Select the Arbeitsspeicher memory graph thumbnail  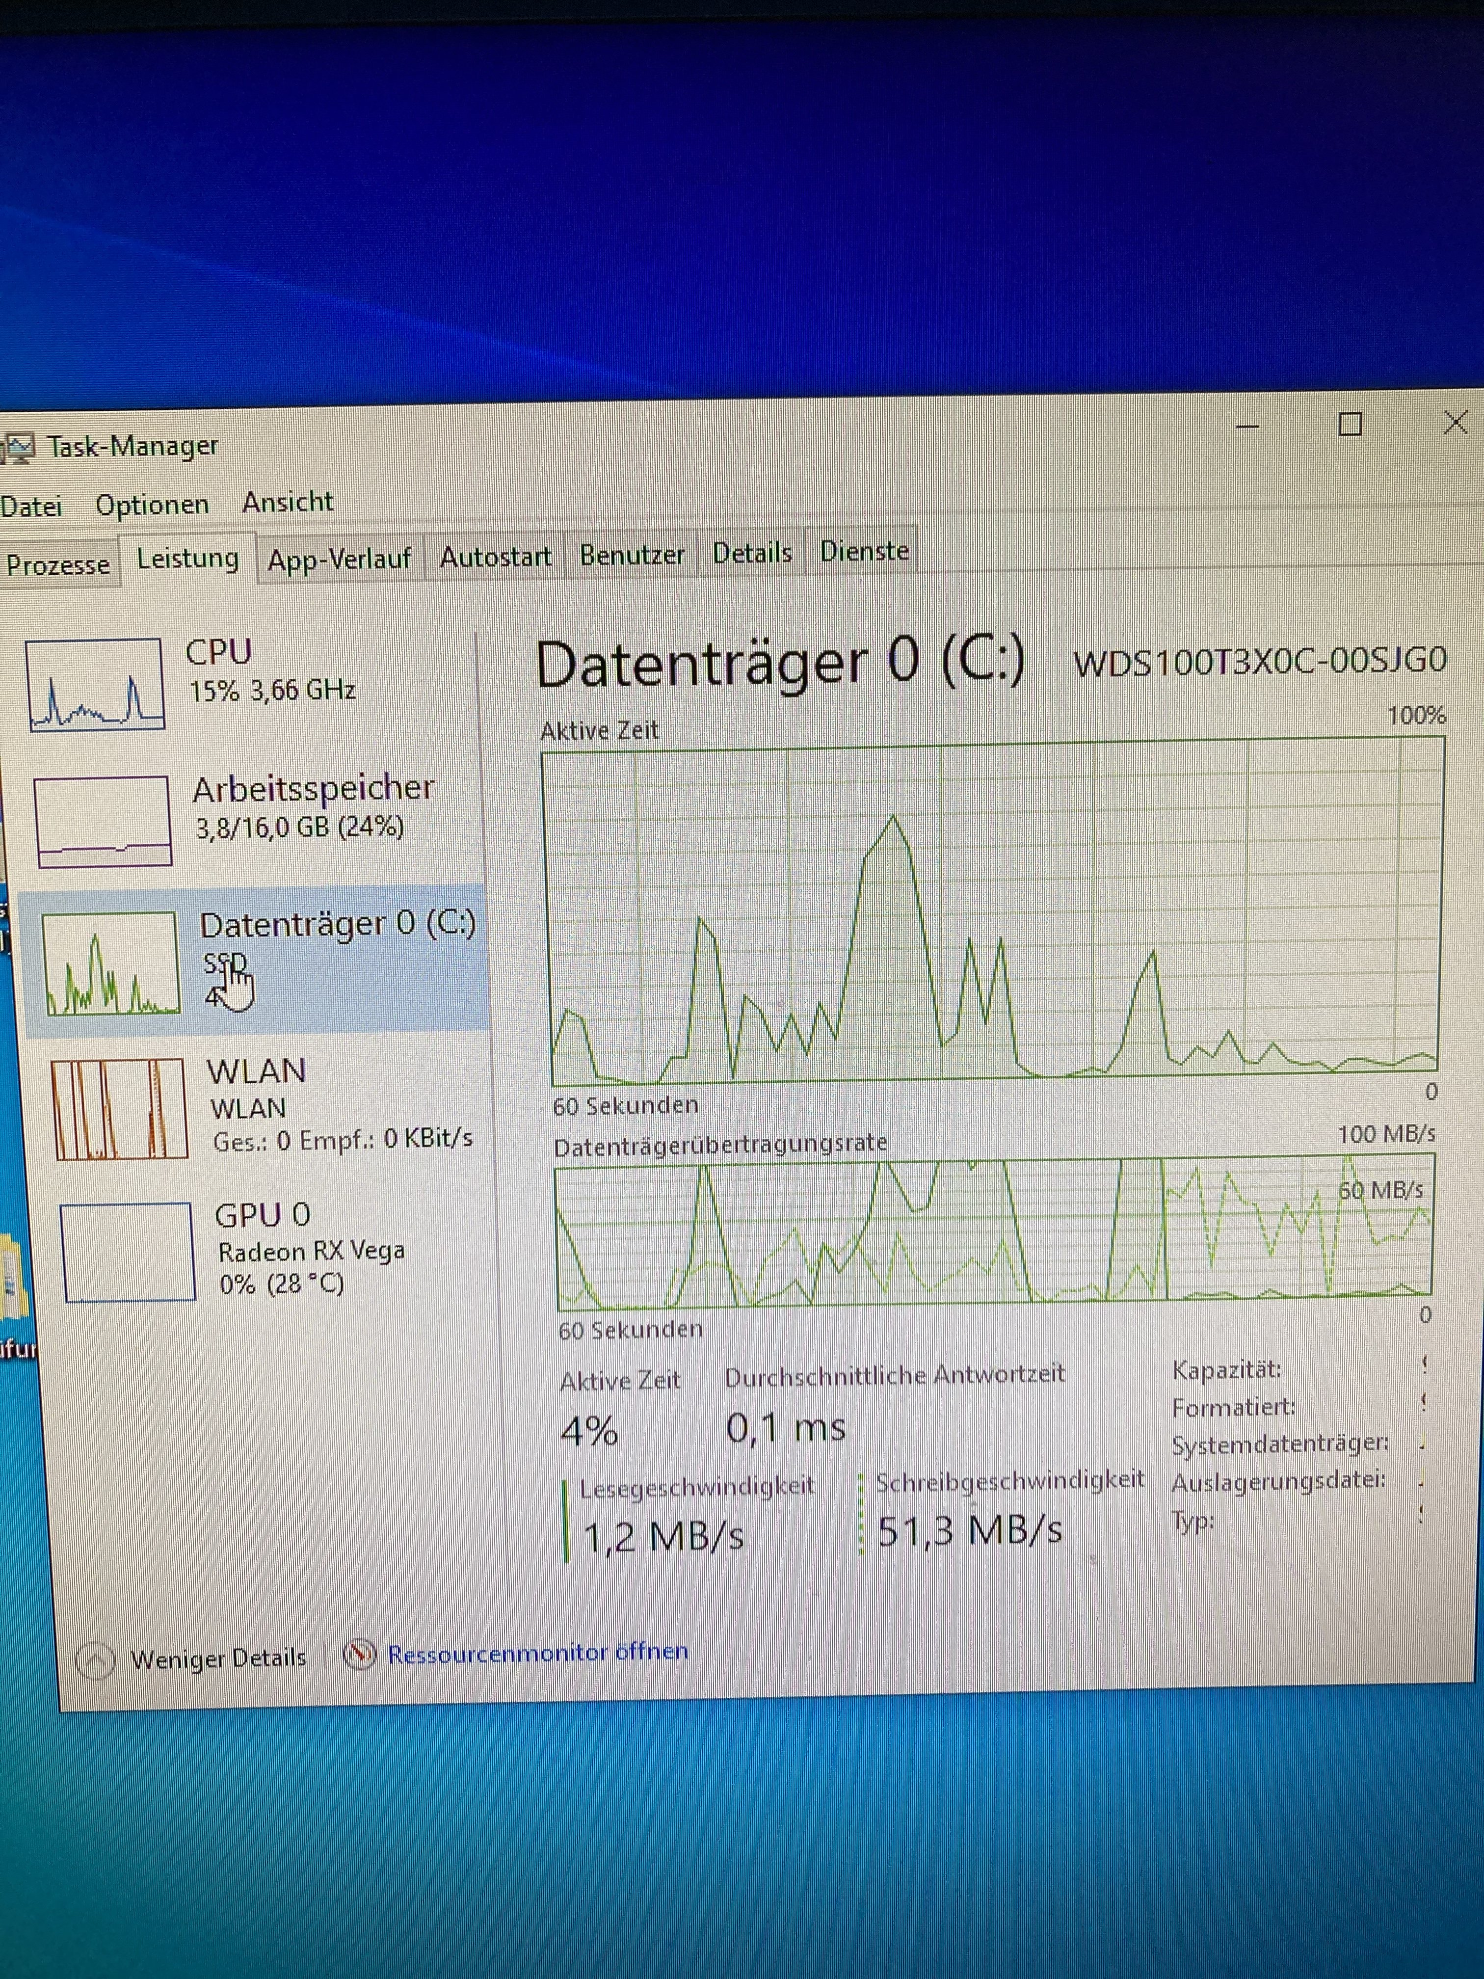(x=104, y=820)
